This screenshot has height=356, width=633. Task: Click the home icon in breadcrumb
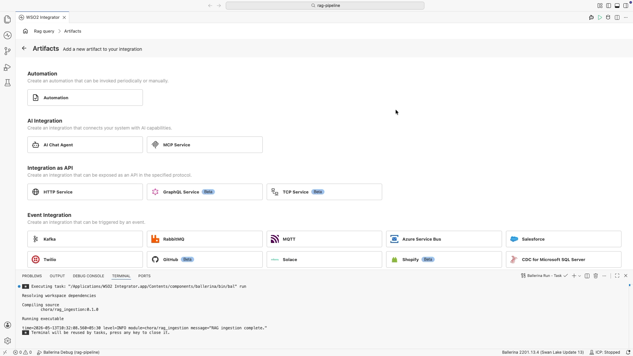click(25, 31)
